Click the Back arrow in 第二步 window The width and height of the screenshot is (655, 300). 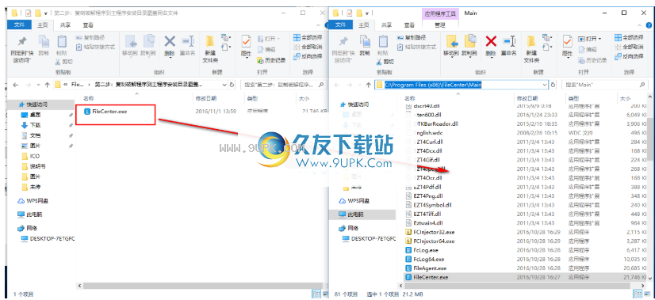tap(16, 85)
